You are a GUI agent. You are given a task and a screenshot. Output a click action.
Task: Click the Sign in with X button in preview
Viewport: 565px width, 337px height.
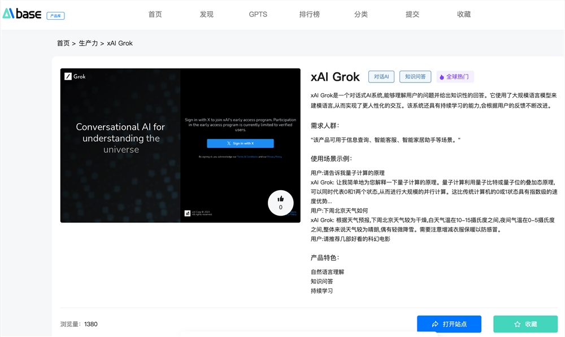tap(240, 143)
